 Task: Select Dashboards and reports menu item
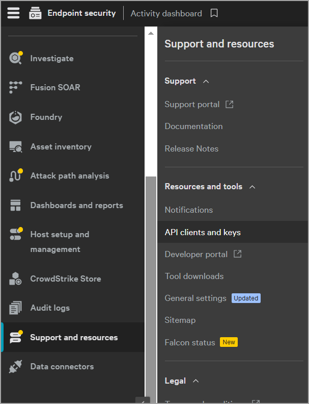tap(76, 205)
